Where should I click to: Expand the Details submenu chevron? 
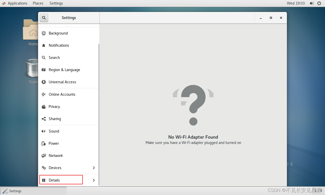(x=94, y=180)
